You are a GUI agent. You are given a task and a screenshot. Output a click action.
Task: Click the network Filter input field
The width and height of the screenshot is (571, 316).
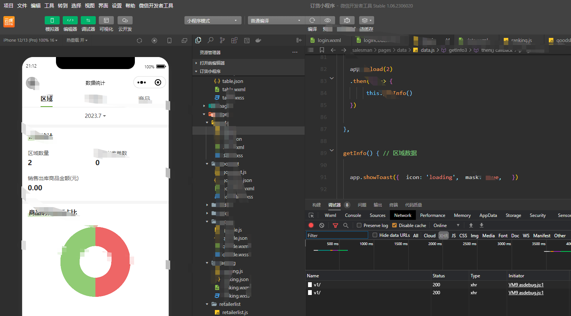[x=337, y=235]
